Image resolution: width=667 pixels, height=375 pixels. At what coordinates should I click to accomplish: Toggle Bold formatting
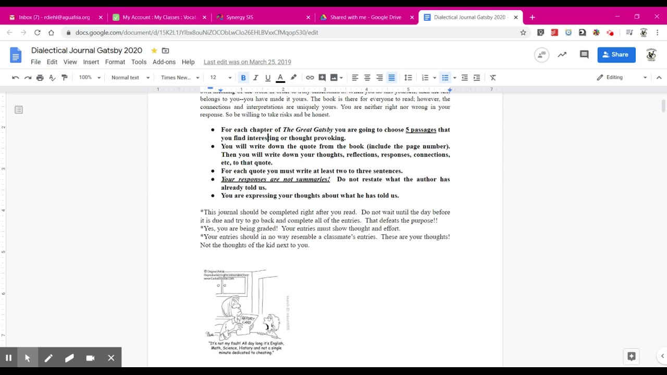click(x=243, y=78)
